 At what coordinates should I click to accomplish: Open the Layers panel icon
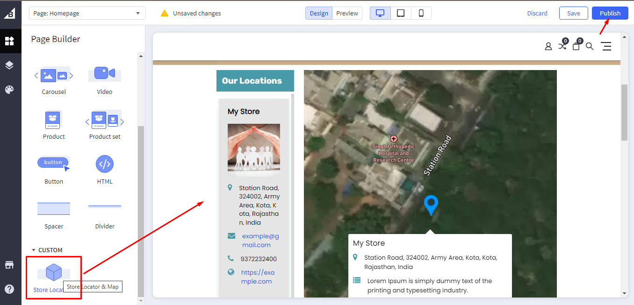9,65
